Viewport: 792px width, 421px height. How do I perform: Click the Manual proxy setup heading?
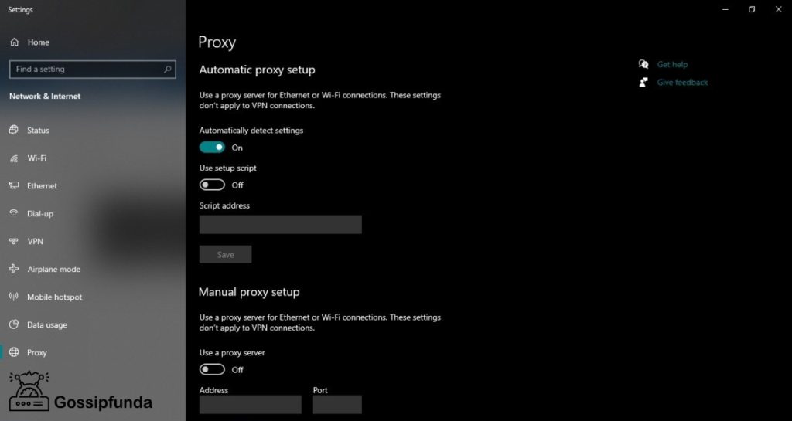[249, 292]
